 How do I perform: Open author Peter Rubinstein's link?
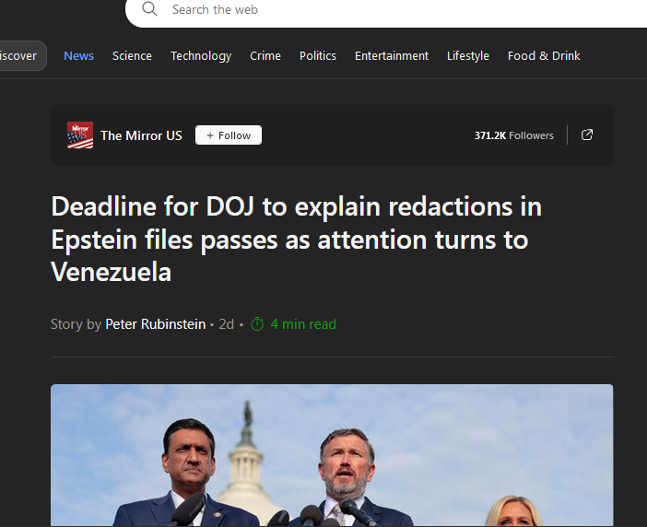click(x=155, y=324)
